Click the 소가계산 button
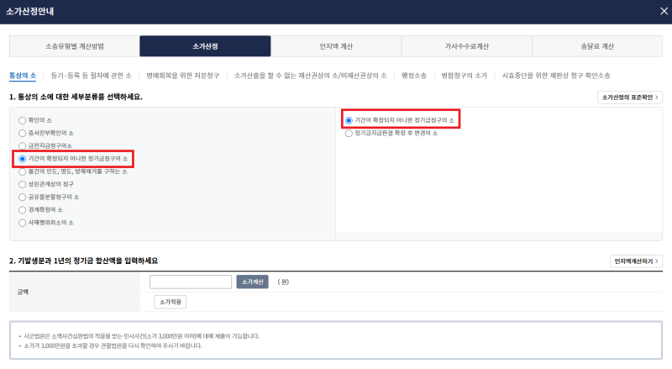This screenshot has height=369, width=672. coord(253,282)
